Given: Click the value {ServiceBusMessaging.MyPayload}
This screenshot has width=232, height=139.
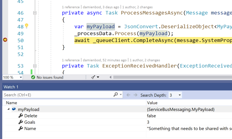Looking at the screenshot, I should point(181,109).
